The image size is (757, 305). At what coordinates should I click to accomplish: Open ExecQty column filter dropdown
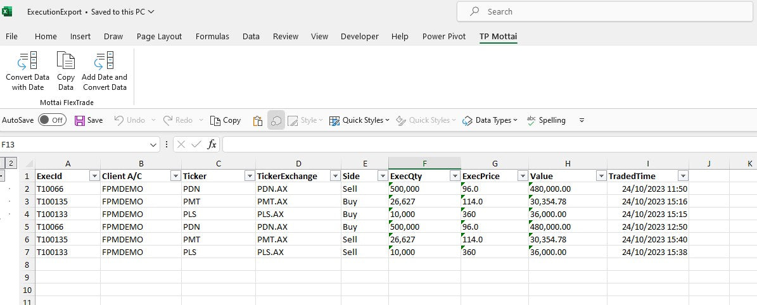(x=454, y=176)
